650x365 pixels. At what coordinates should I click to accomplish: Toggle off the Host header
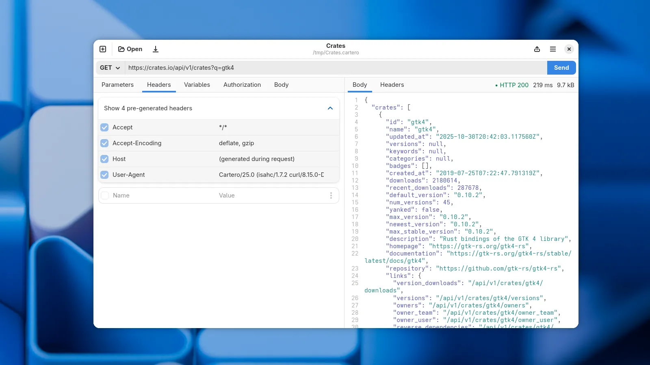tap(104, 159)
